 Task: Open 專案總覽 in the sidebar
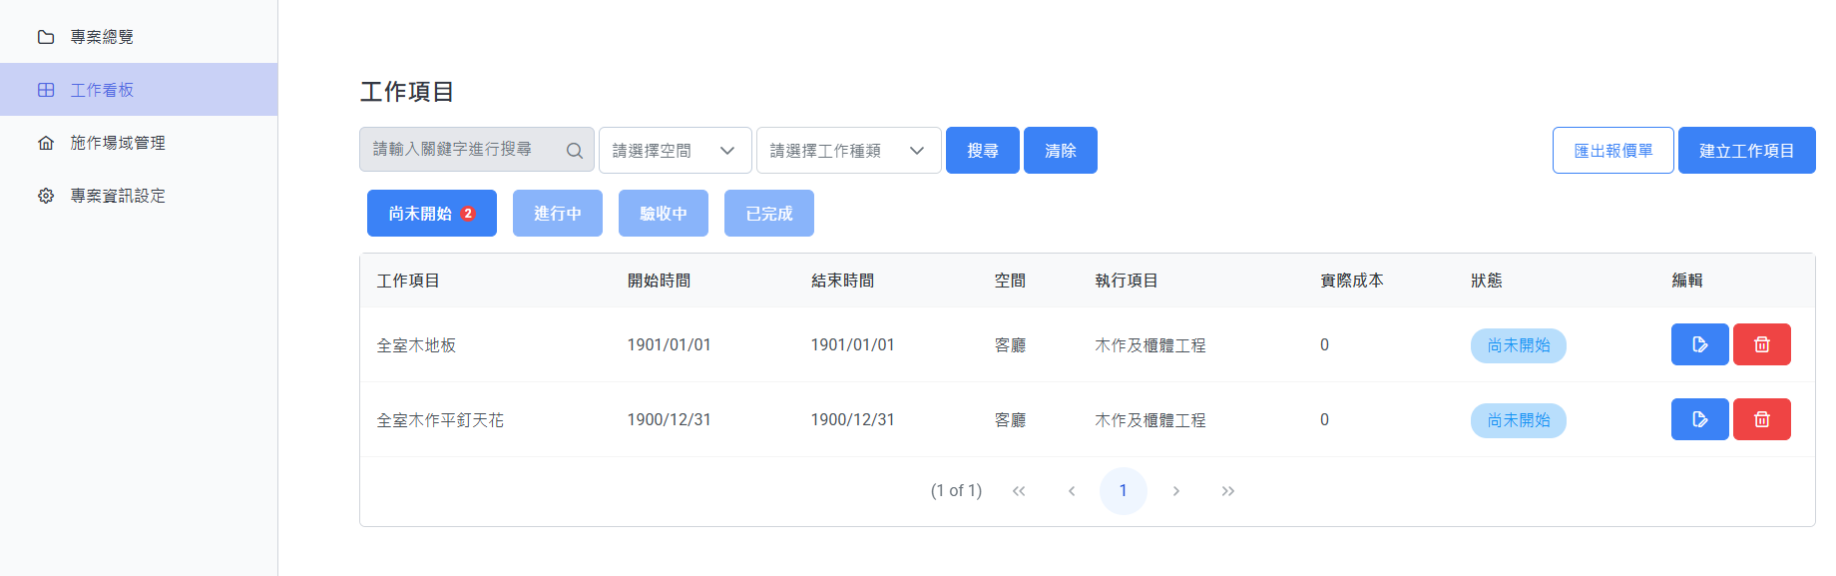coord(102,37)
